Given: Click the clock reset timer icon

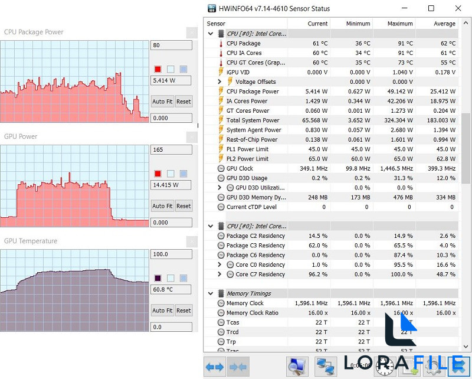Looking at the screenshot, I should [x=385, y=367].
